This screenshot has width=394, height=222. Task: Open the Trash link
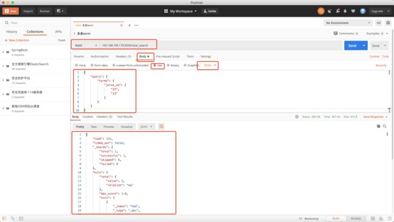(x=61, y=40)
